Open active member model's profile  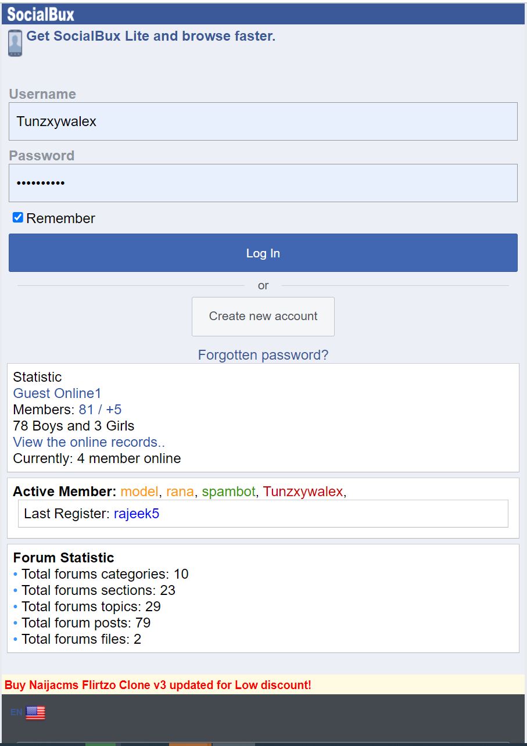(x=139, y=492)
